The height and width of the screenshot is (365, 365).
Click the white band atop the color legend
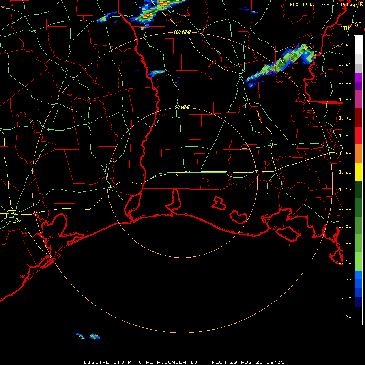tap(358, 45)
